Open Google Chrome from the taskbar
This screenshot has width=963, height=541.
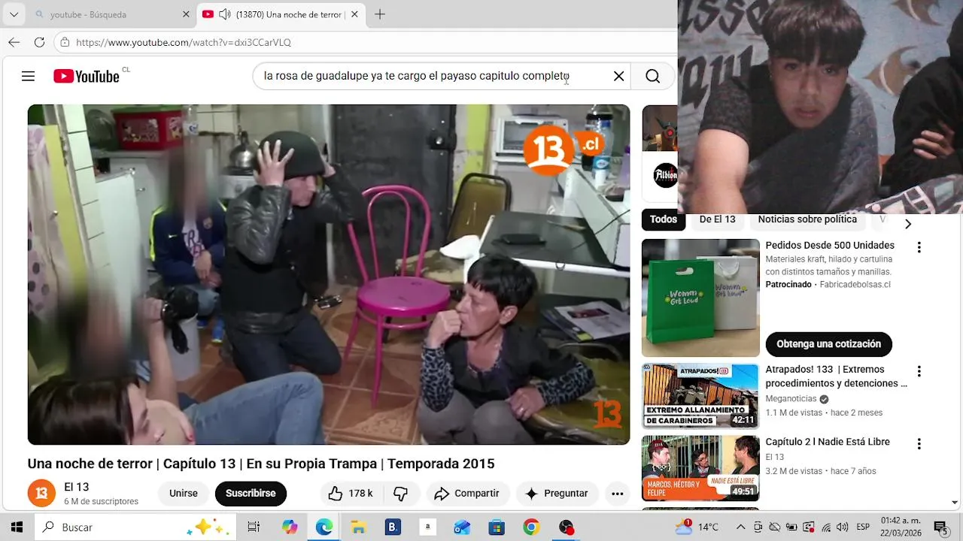pyautogui.click(x=531, y=527)
